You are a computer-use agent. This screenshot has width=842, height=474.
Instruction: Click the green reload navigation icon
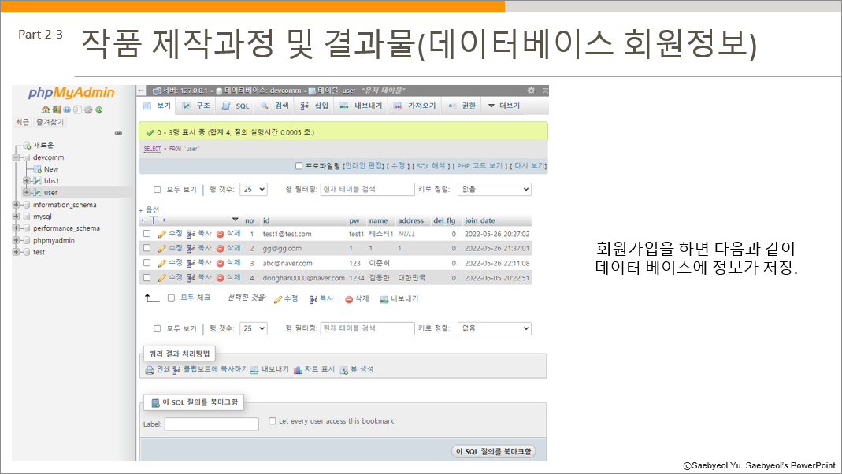(98, 109)
